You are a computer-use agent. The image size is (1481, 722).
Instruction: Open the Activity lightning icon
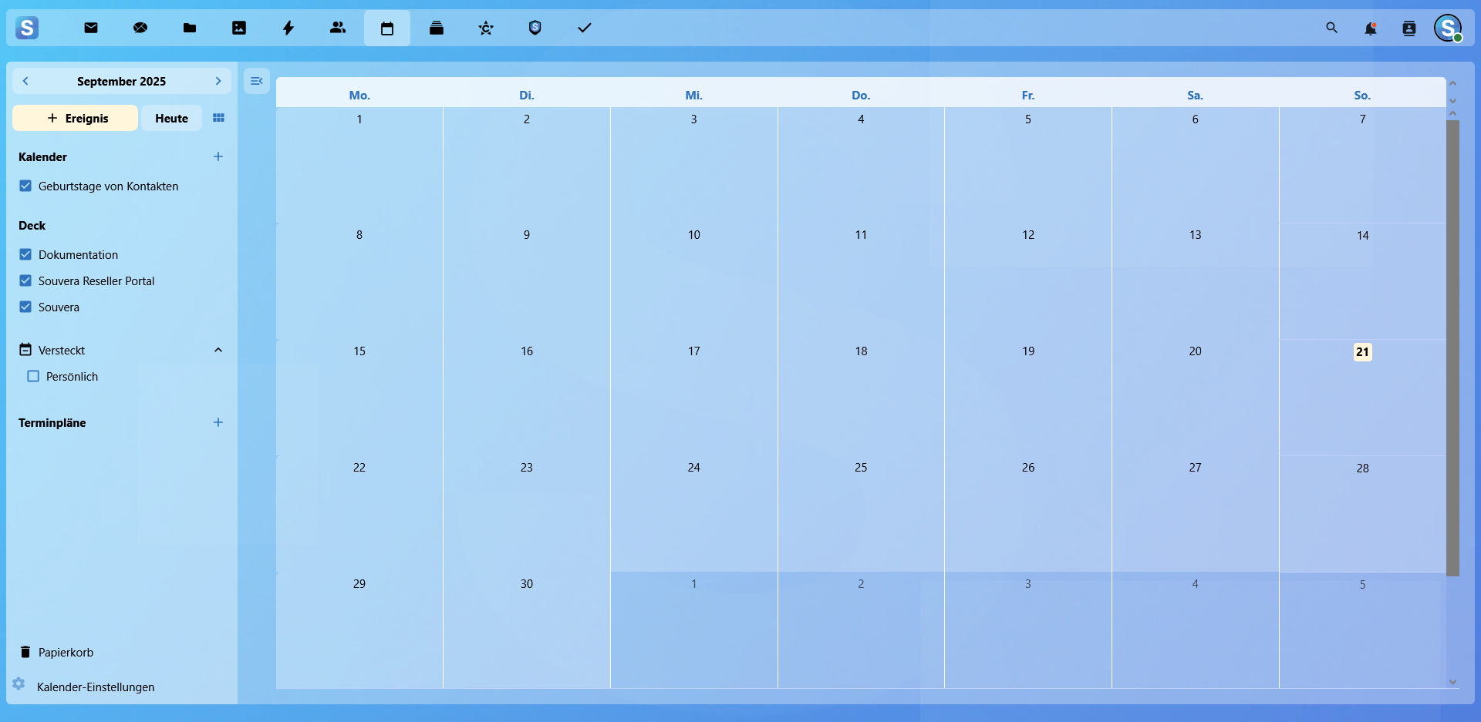click(288, 28)
